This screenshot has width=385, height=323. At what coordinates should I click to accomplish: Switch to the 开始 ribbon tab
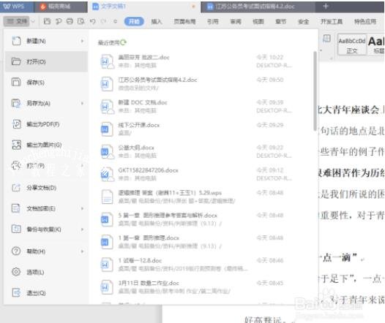pos(134,22)
